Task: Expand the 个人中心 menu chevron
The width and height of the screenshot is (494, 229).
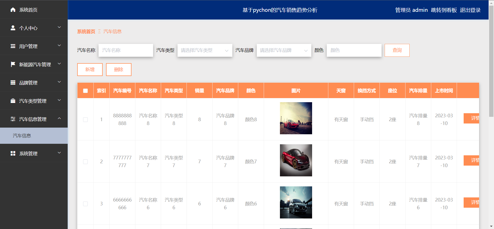Action: click(59, 27)
